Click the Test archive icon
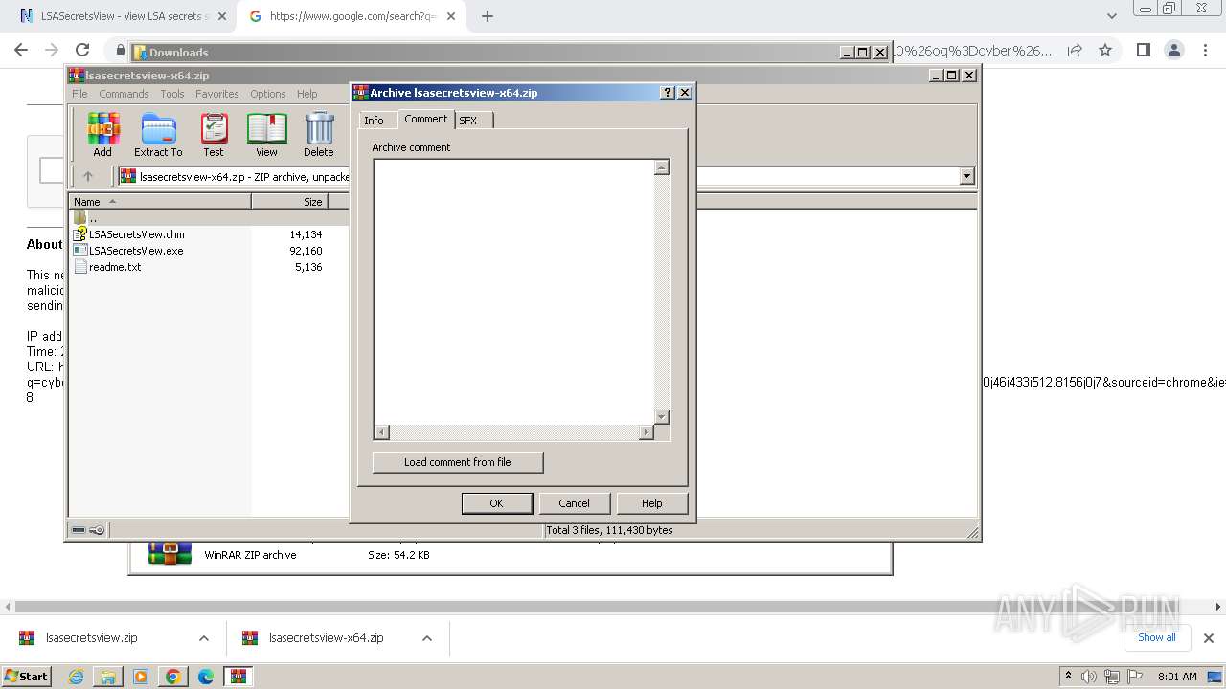This screenshot has width=1226, height=689. tap(214, 135)
